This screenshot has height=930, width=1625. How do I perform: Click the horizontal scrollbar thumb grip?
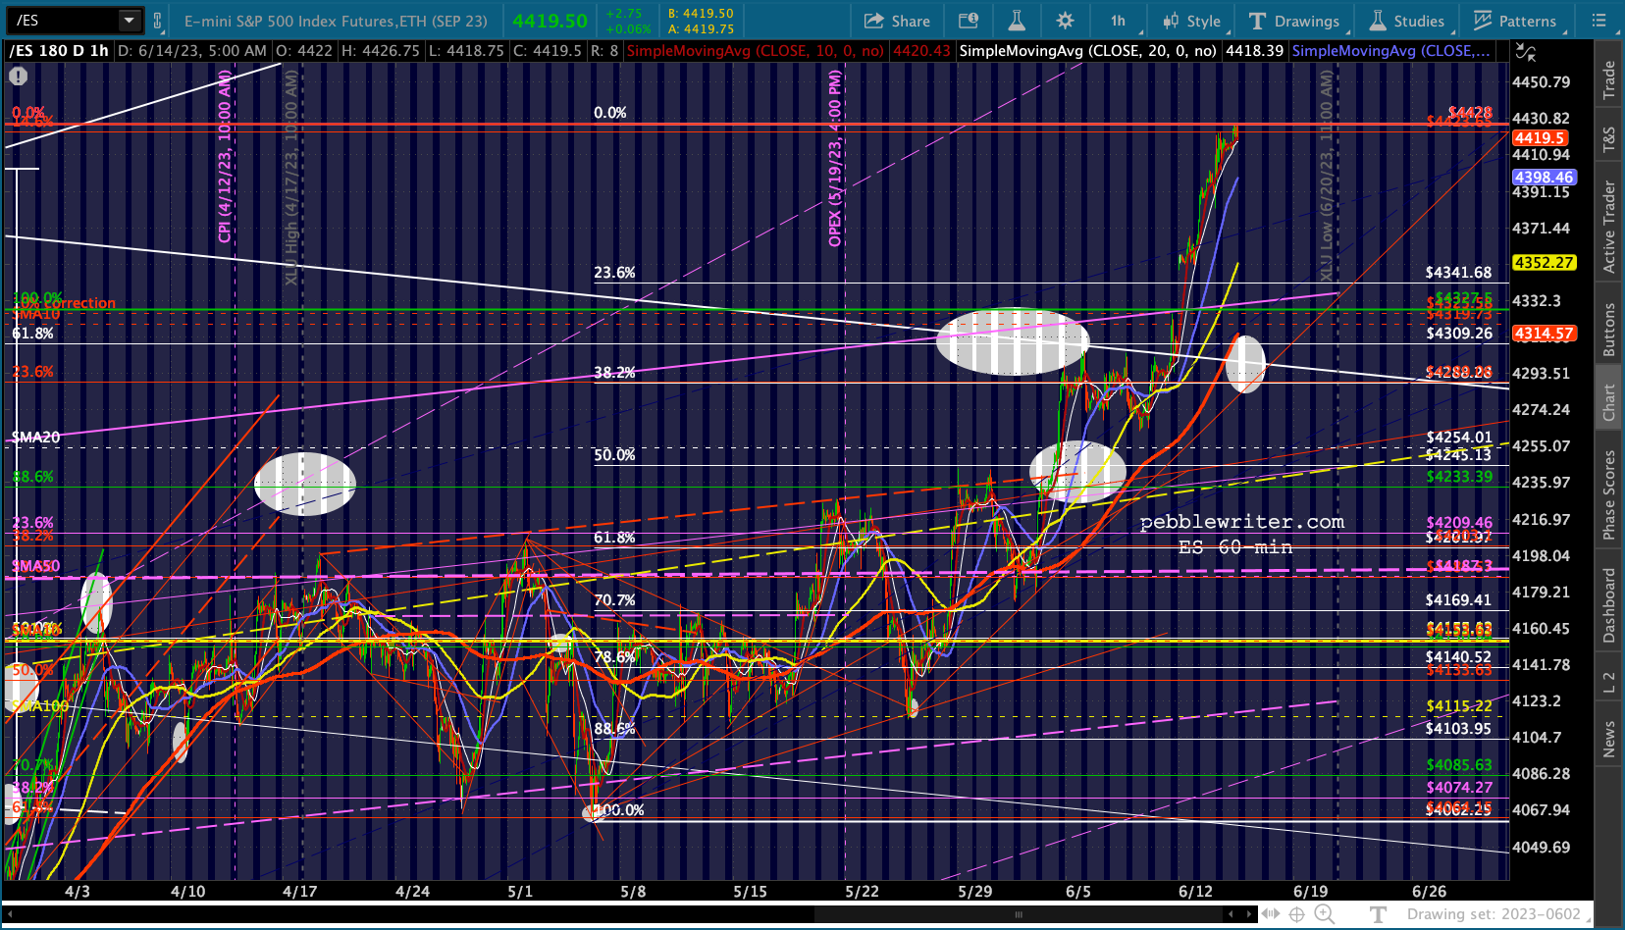(1019, 914)
